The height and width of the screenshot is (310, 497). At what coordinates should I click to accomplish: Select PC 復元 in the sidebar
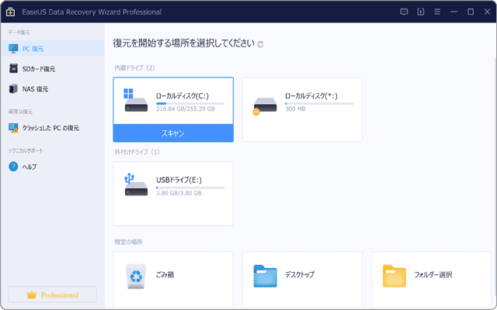pyautogui.click(x=53, y=48)
